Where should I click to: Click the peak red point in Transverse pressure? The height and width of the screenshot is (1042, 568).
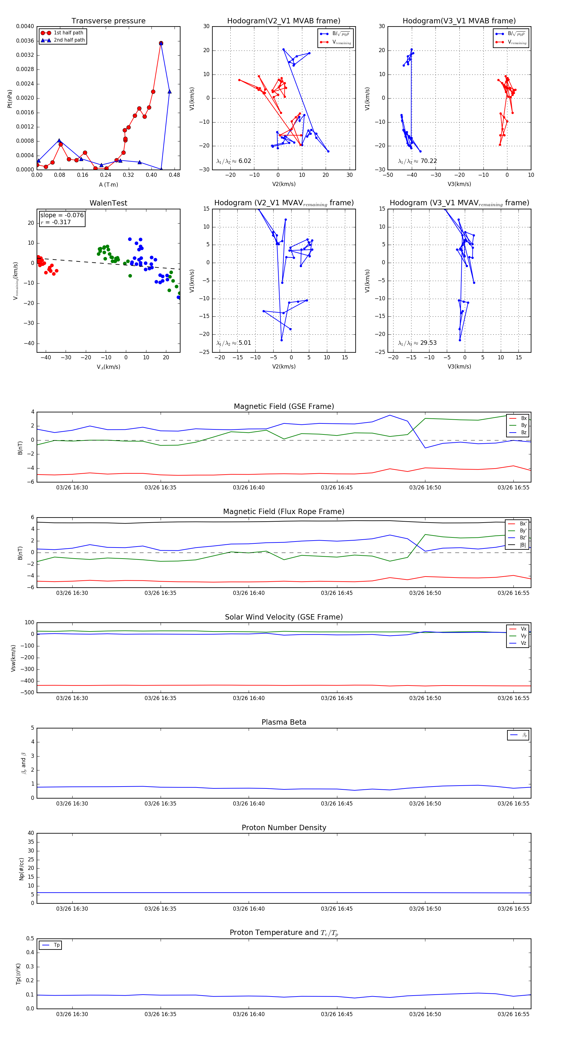[161, 43]
